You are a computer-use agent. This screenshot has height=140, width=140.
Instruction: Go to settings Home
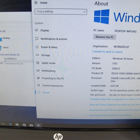pyautogui.click(x=44, y=3)
